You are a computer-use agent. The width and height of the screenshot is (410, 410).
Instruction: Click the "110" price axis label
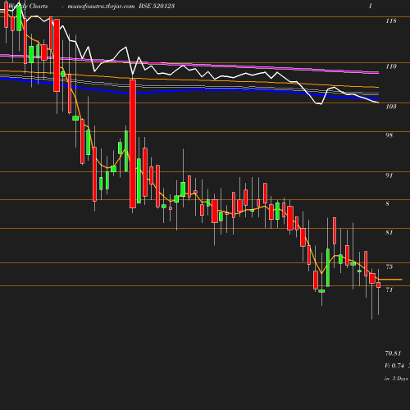click(x=391, y=66)
